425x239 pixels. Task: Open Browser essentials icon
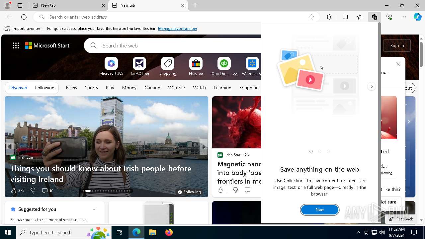(x=389, y=17)
